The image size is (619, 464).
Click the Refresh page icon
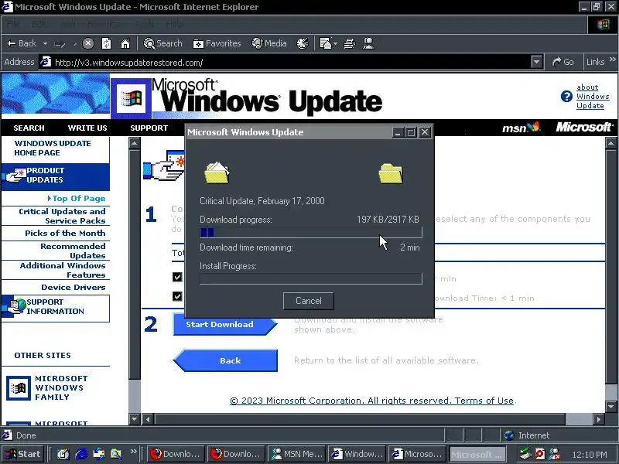click(x=106, y=43)
